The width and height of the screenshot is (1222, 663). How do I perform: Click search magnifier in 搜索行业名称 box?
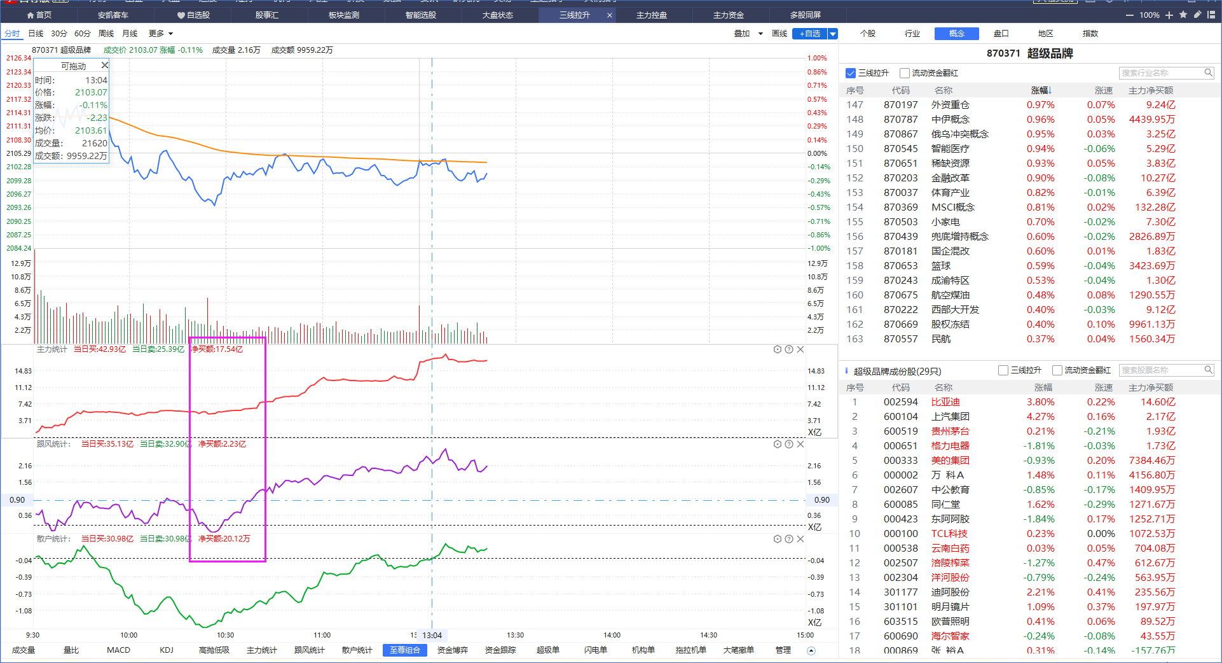pos(1208,73)
